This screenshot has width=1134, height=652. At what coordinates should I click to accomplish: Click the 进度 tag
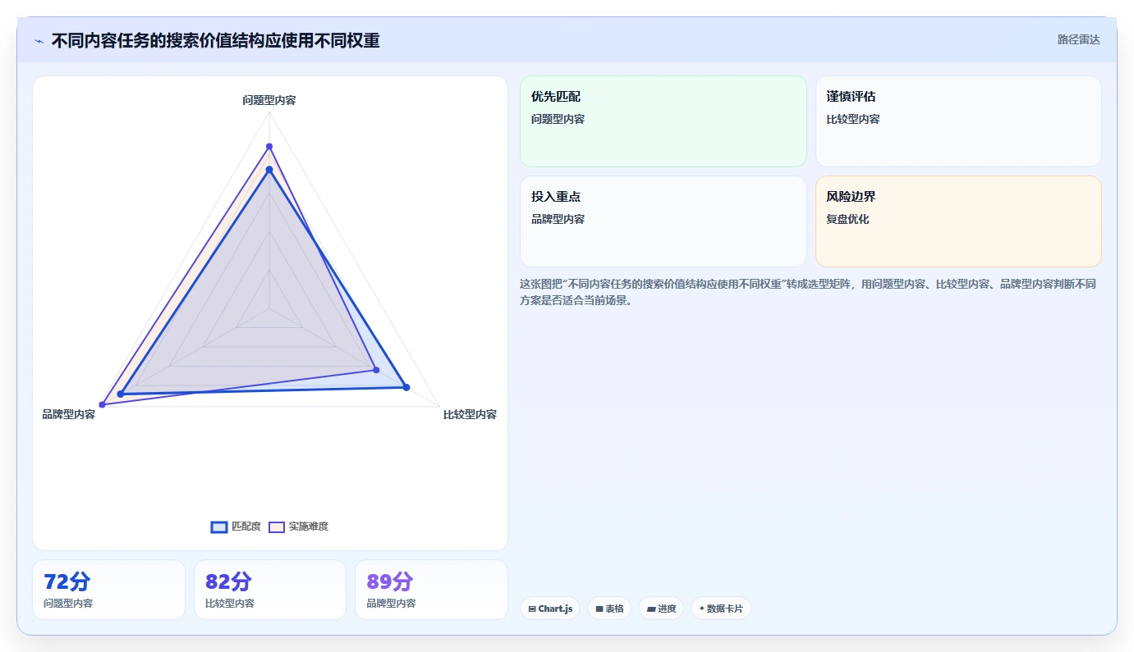click(x=661, y=609)
